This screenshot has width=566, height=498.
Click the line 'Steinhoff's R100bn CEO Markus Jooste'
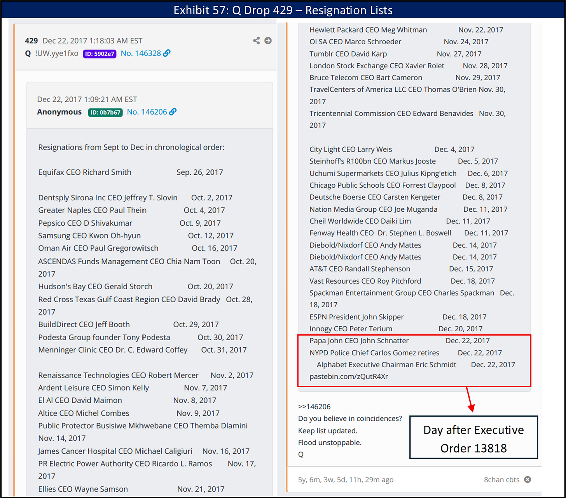click(372, 161)
